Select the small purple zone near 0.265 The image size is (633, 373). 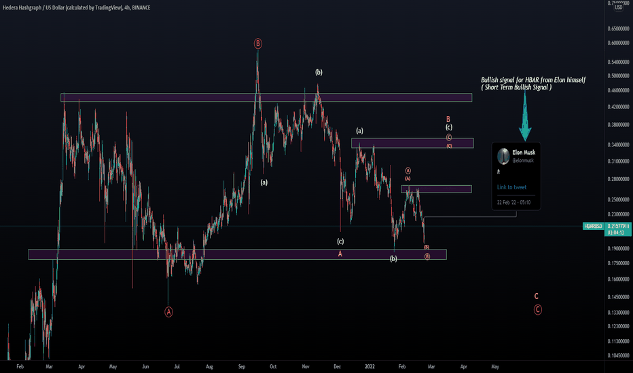tap(436, 189)
